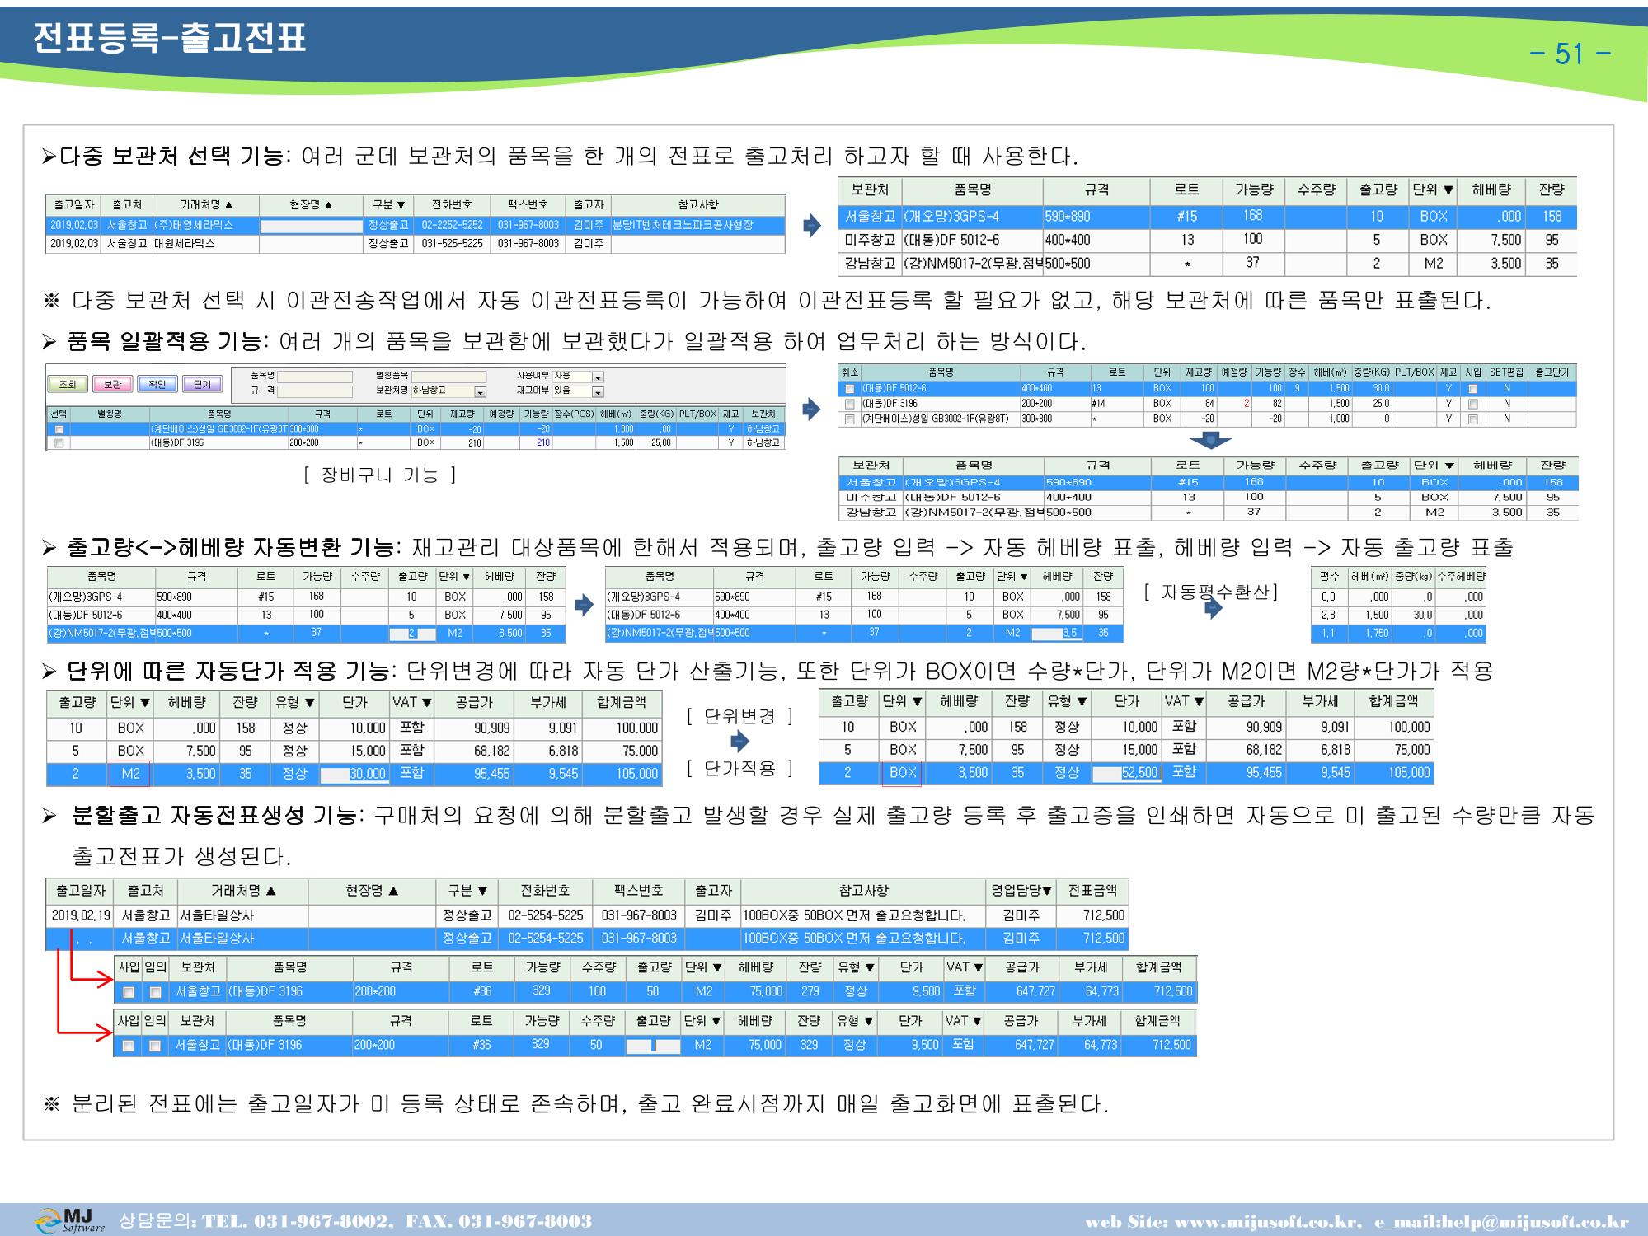Click the pink 보관 button
This screenshot has height=1236, width=1648.
coord(112,384)
